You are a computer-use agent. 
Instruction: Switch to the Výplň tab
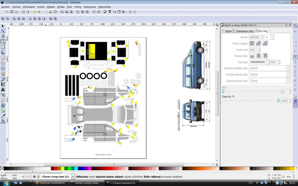[227, 31]
